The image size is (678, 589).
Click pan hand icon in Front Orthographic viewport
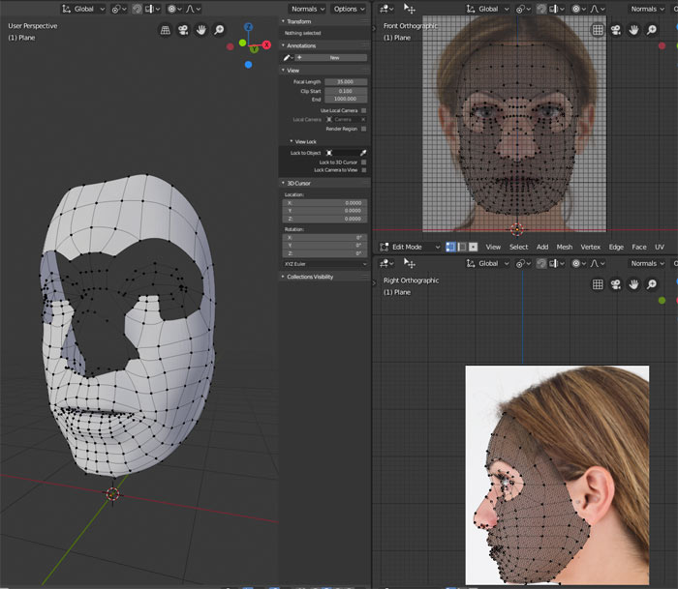coord(633,30)
